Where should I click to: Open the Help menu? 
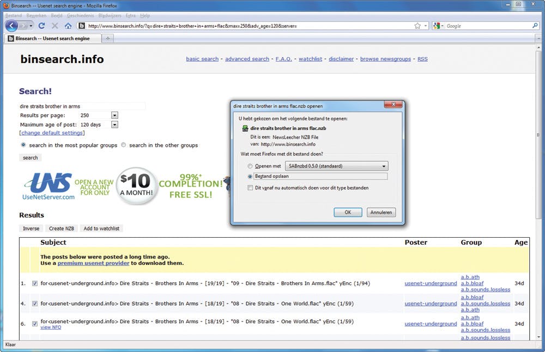pyautogui.click(x=145, y=16)
